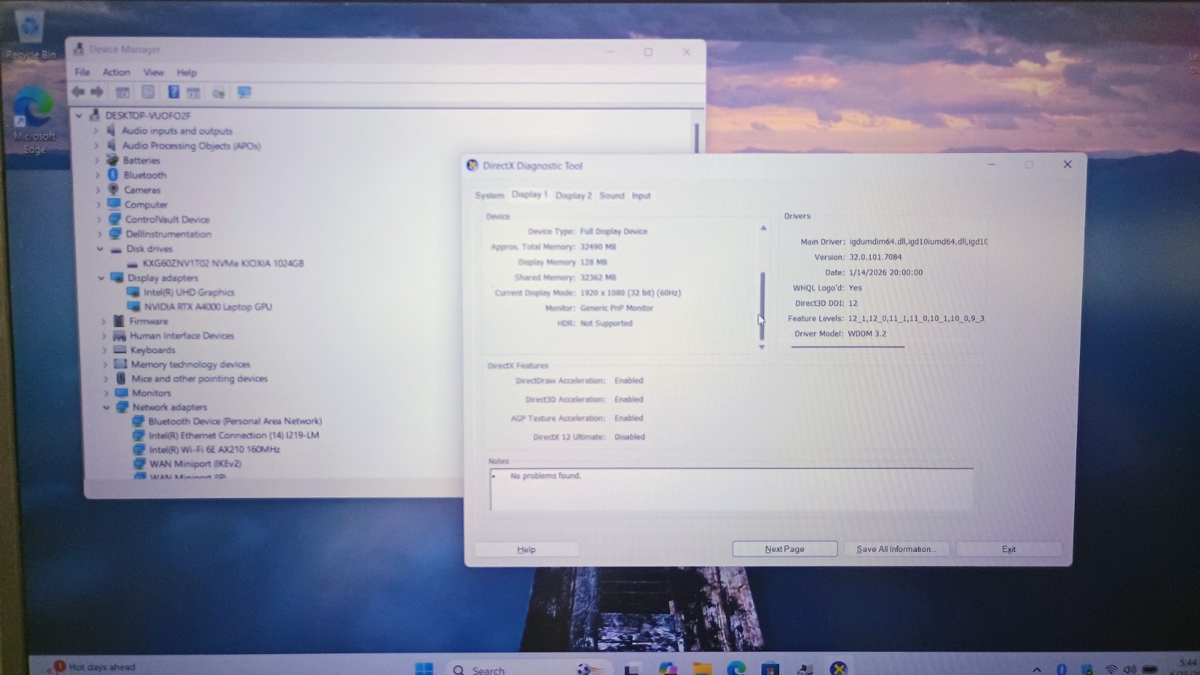This screenshot has height=675, width=1200.
Task: Click the Keyboards category icon in Device Manager
Action: pyautogui.click(x=119, y=349)
